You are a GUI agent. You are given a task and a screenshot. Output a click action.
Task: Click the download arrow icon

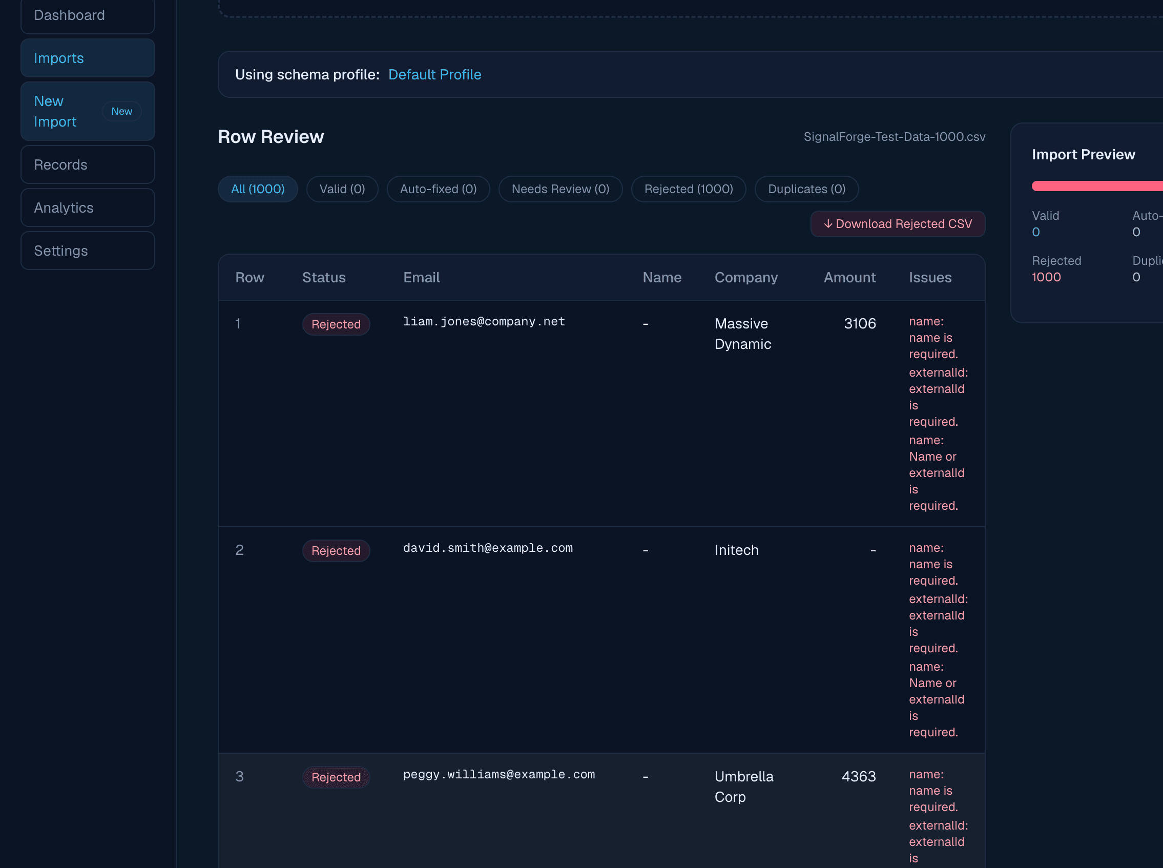pos(828,224)
